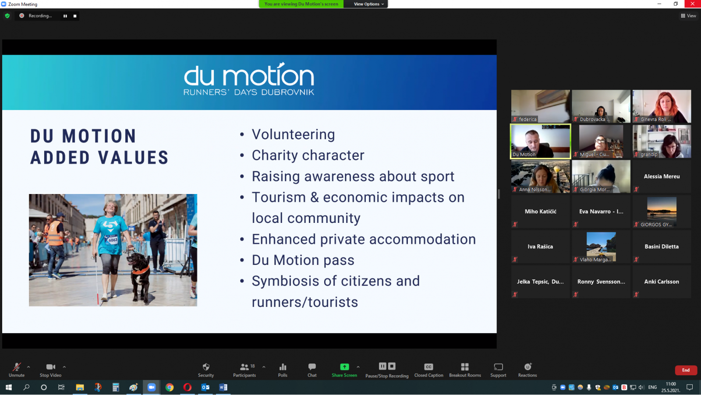Open the View Options dropdown
Image resolution: width=701 pixels, height=395 pixels.
pyautogui.click(x=368, y=4)
